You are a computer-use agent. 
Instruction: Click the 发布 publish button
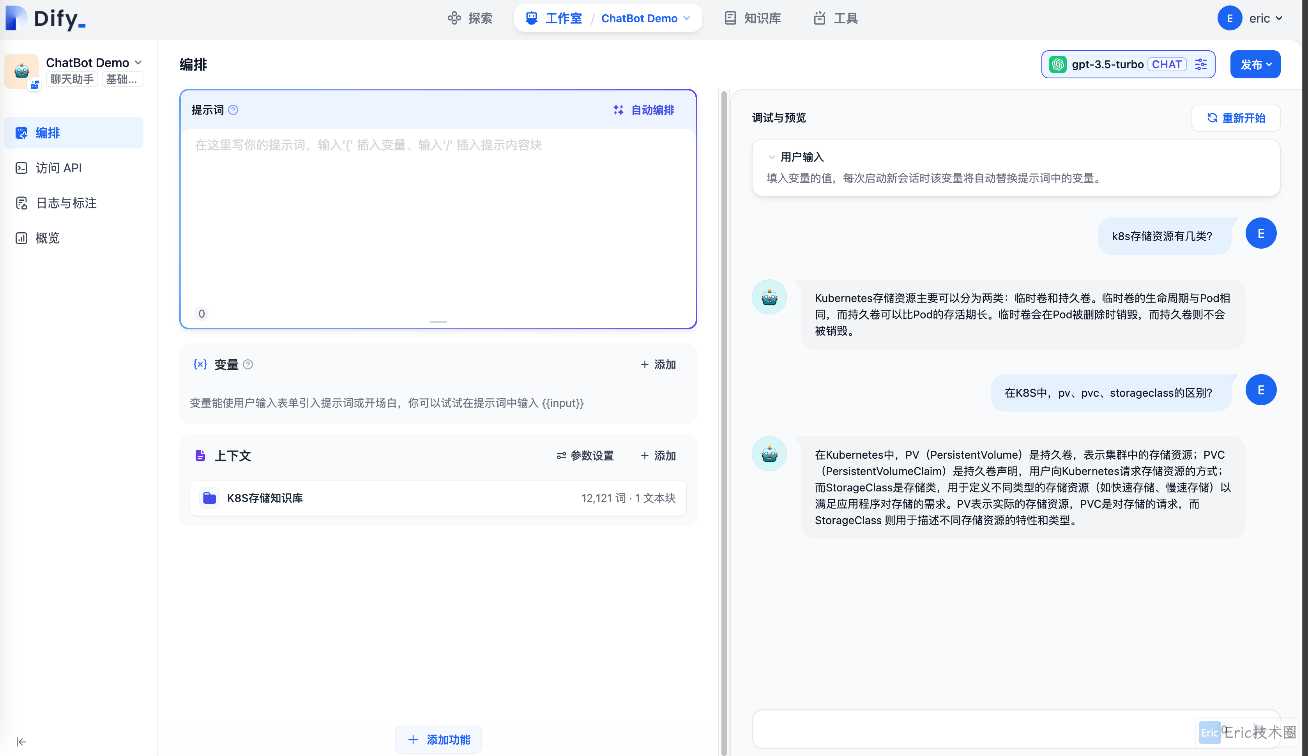coord(1255,64)
